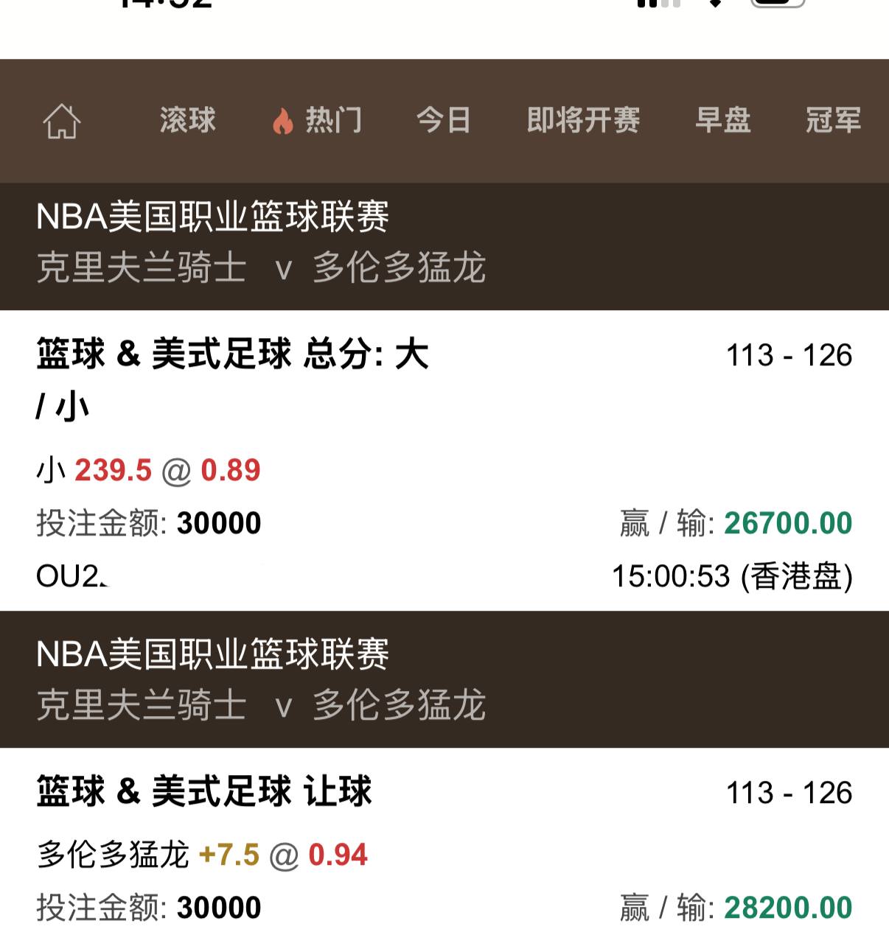889x932 pixels.
Task: Tap the battery icon in status bar
Action: coord(777,4)
